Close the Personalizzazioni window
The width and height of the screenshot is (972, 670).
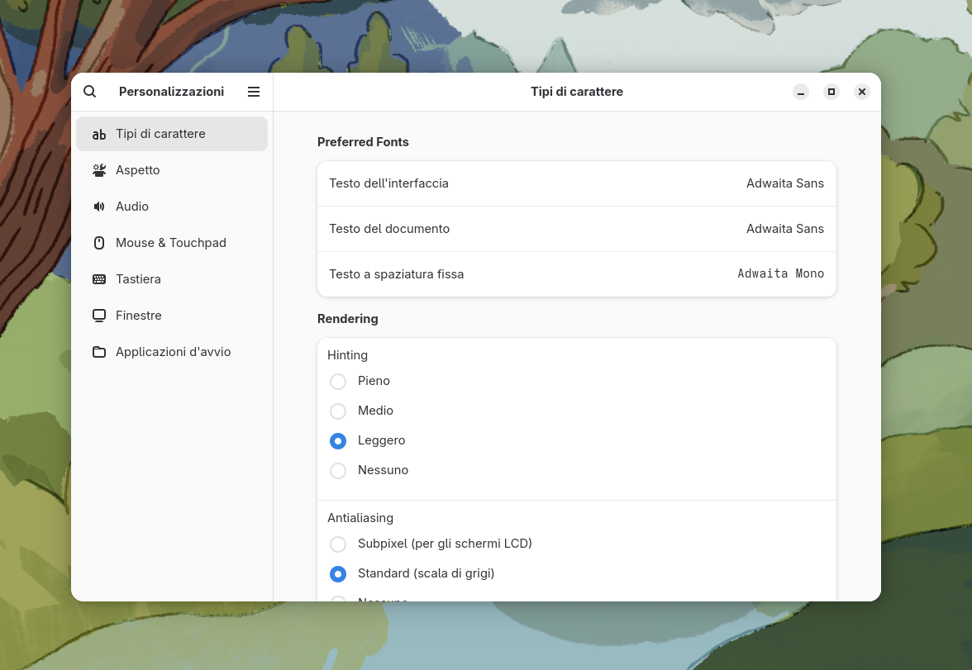point(861,92)
